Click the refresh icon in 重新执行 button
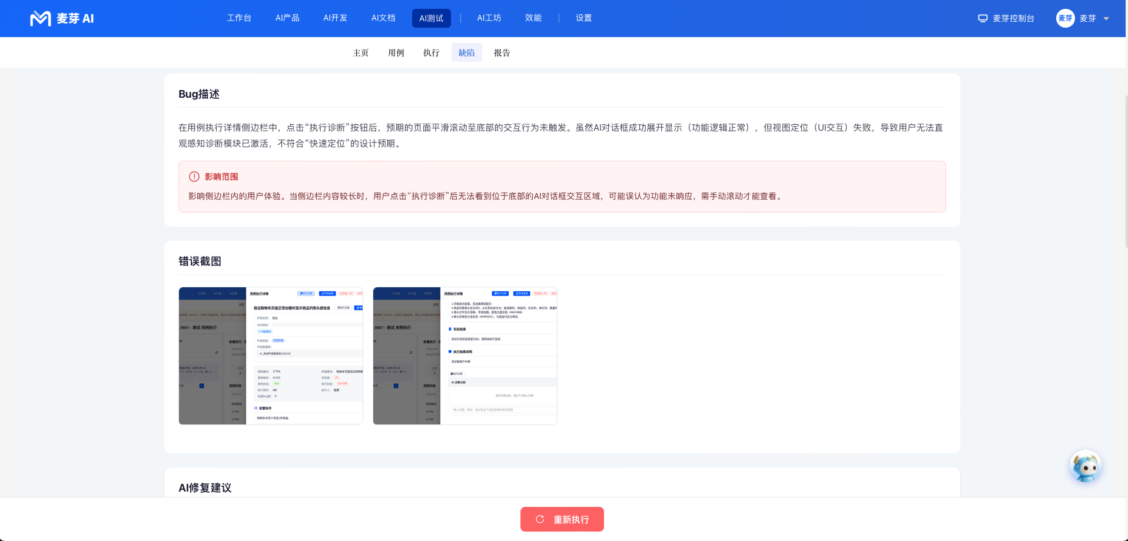1128x541 pixels. pyautogui.click(x=540, y=519)
